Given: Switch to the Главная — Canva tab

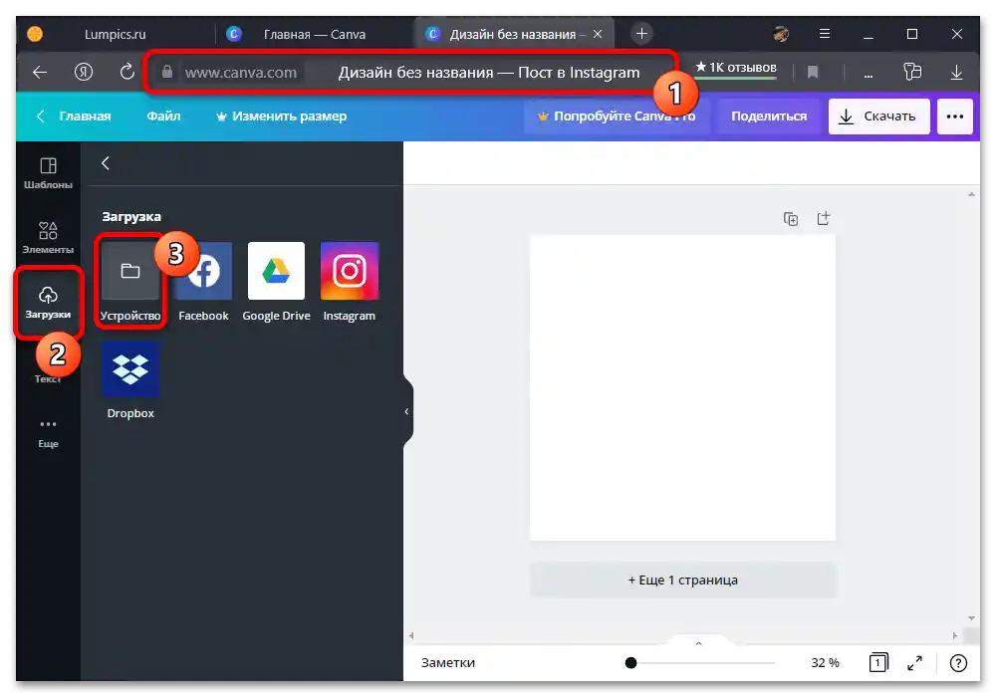Looking at the screenshot, I should (315, 34).
